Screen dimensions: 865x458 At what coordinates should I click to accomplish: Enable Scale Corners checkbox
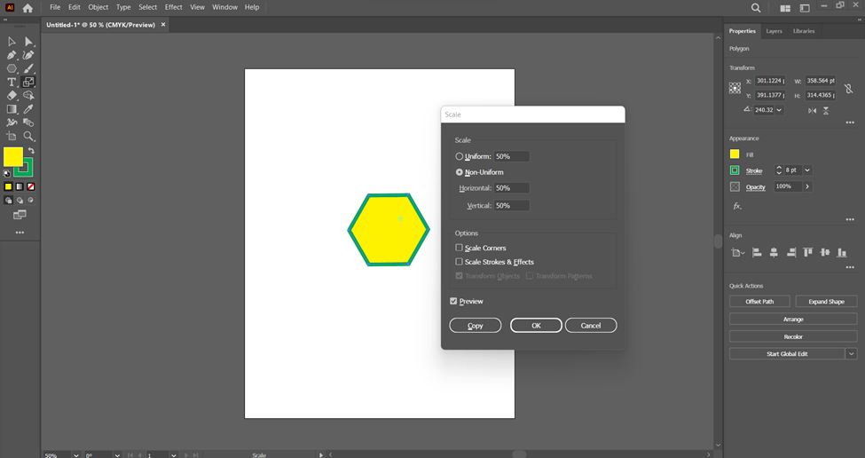coord(459,248)
